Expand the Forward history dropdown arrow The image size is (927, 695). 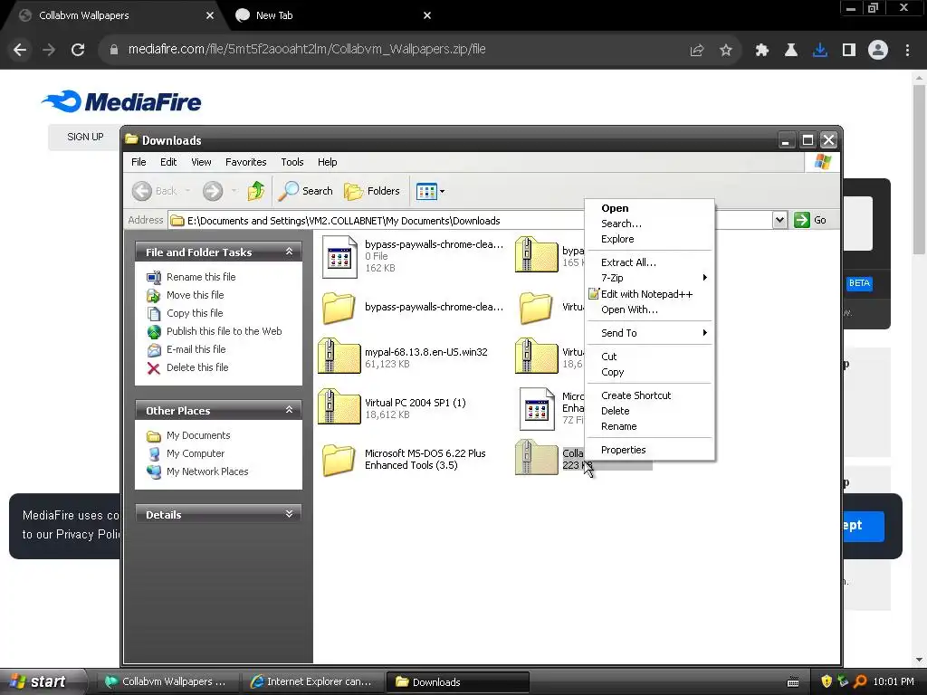pyautogui.click(x=234, y=191)
